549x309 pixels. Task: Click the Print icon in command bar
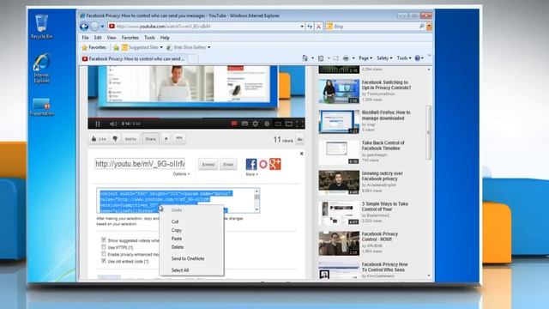pyautogui.click(x=346, y=58)
